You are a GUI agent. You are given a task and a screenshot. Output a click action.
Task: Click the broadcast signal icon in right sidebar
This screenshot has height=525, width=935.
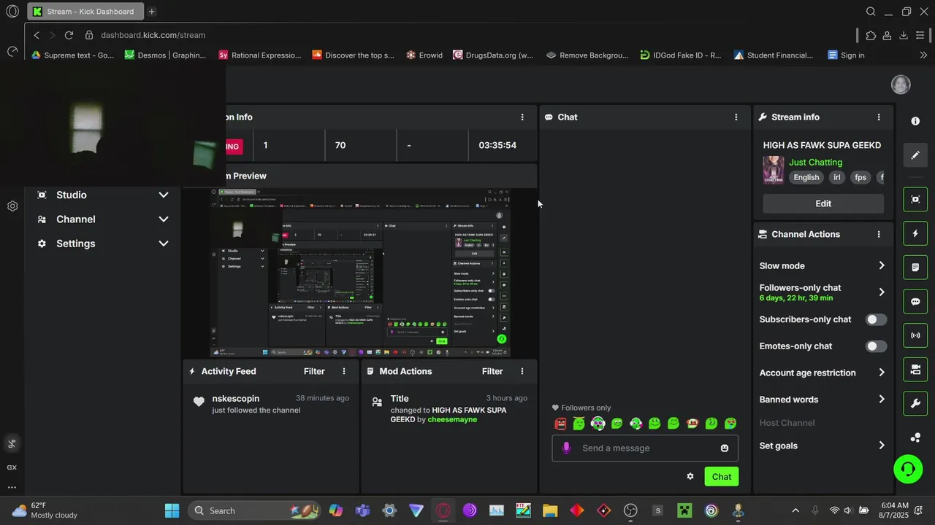(x=915, y=335)
